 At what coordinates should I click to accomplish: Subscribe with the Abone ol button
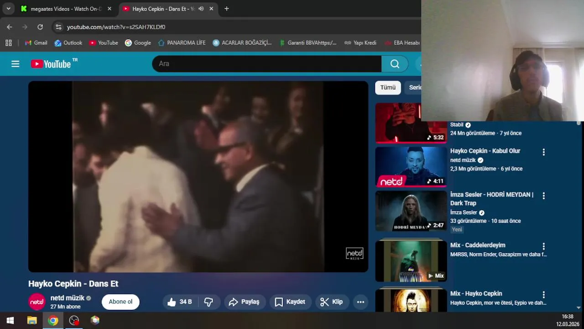point(120,302)
